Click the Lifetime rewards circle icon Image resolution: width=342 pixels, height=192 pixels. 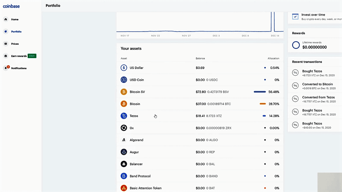[296, 45]
